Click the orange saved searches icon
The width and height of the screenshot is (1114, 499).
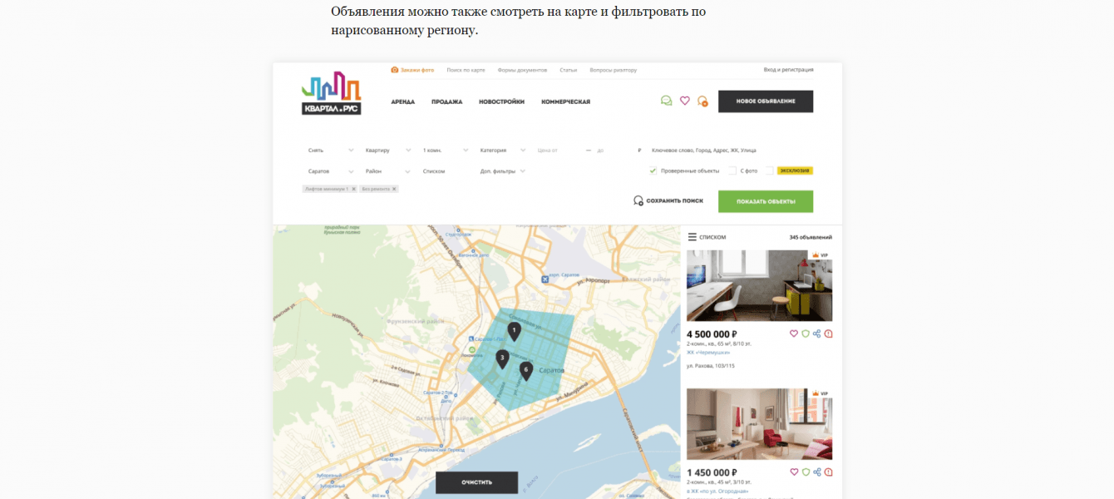[702, 101]
